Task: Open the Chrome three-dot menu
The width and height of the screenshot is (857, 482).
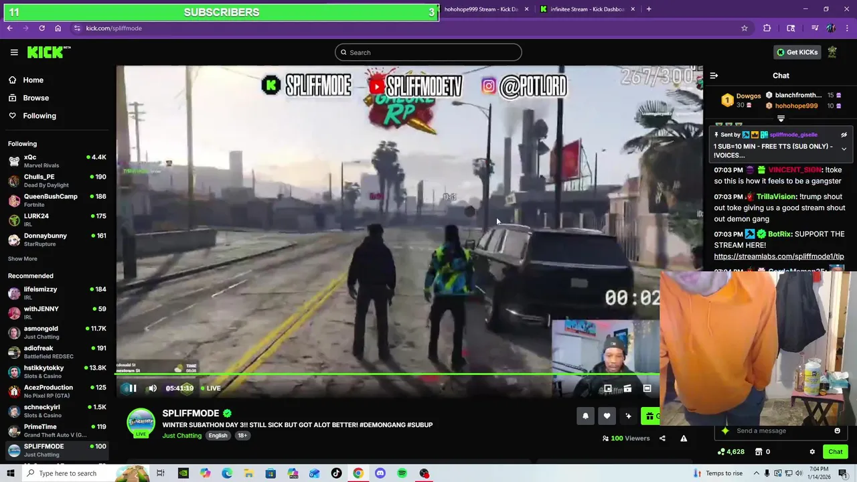Action: click(847, 28)
